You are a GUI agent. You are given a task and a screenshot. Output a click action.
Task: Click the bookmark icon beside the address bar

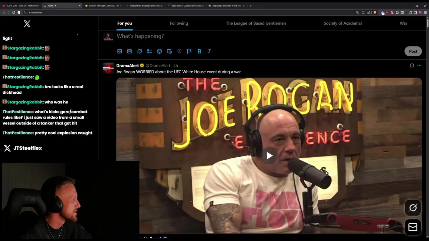point(19,12)
